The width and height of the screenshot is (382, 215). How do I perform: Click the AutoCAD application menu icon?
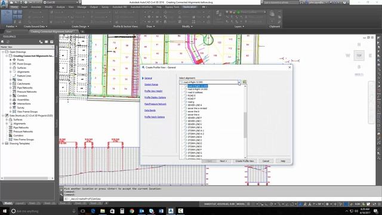point(4,4)
